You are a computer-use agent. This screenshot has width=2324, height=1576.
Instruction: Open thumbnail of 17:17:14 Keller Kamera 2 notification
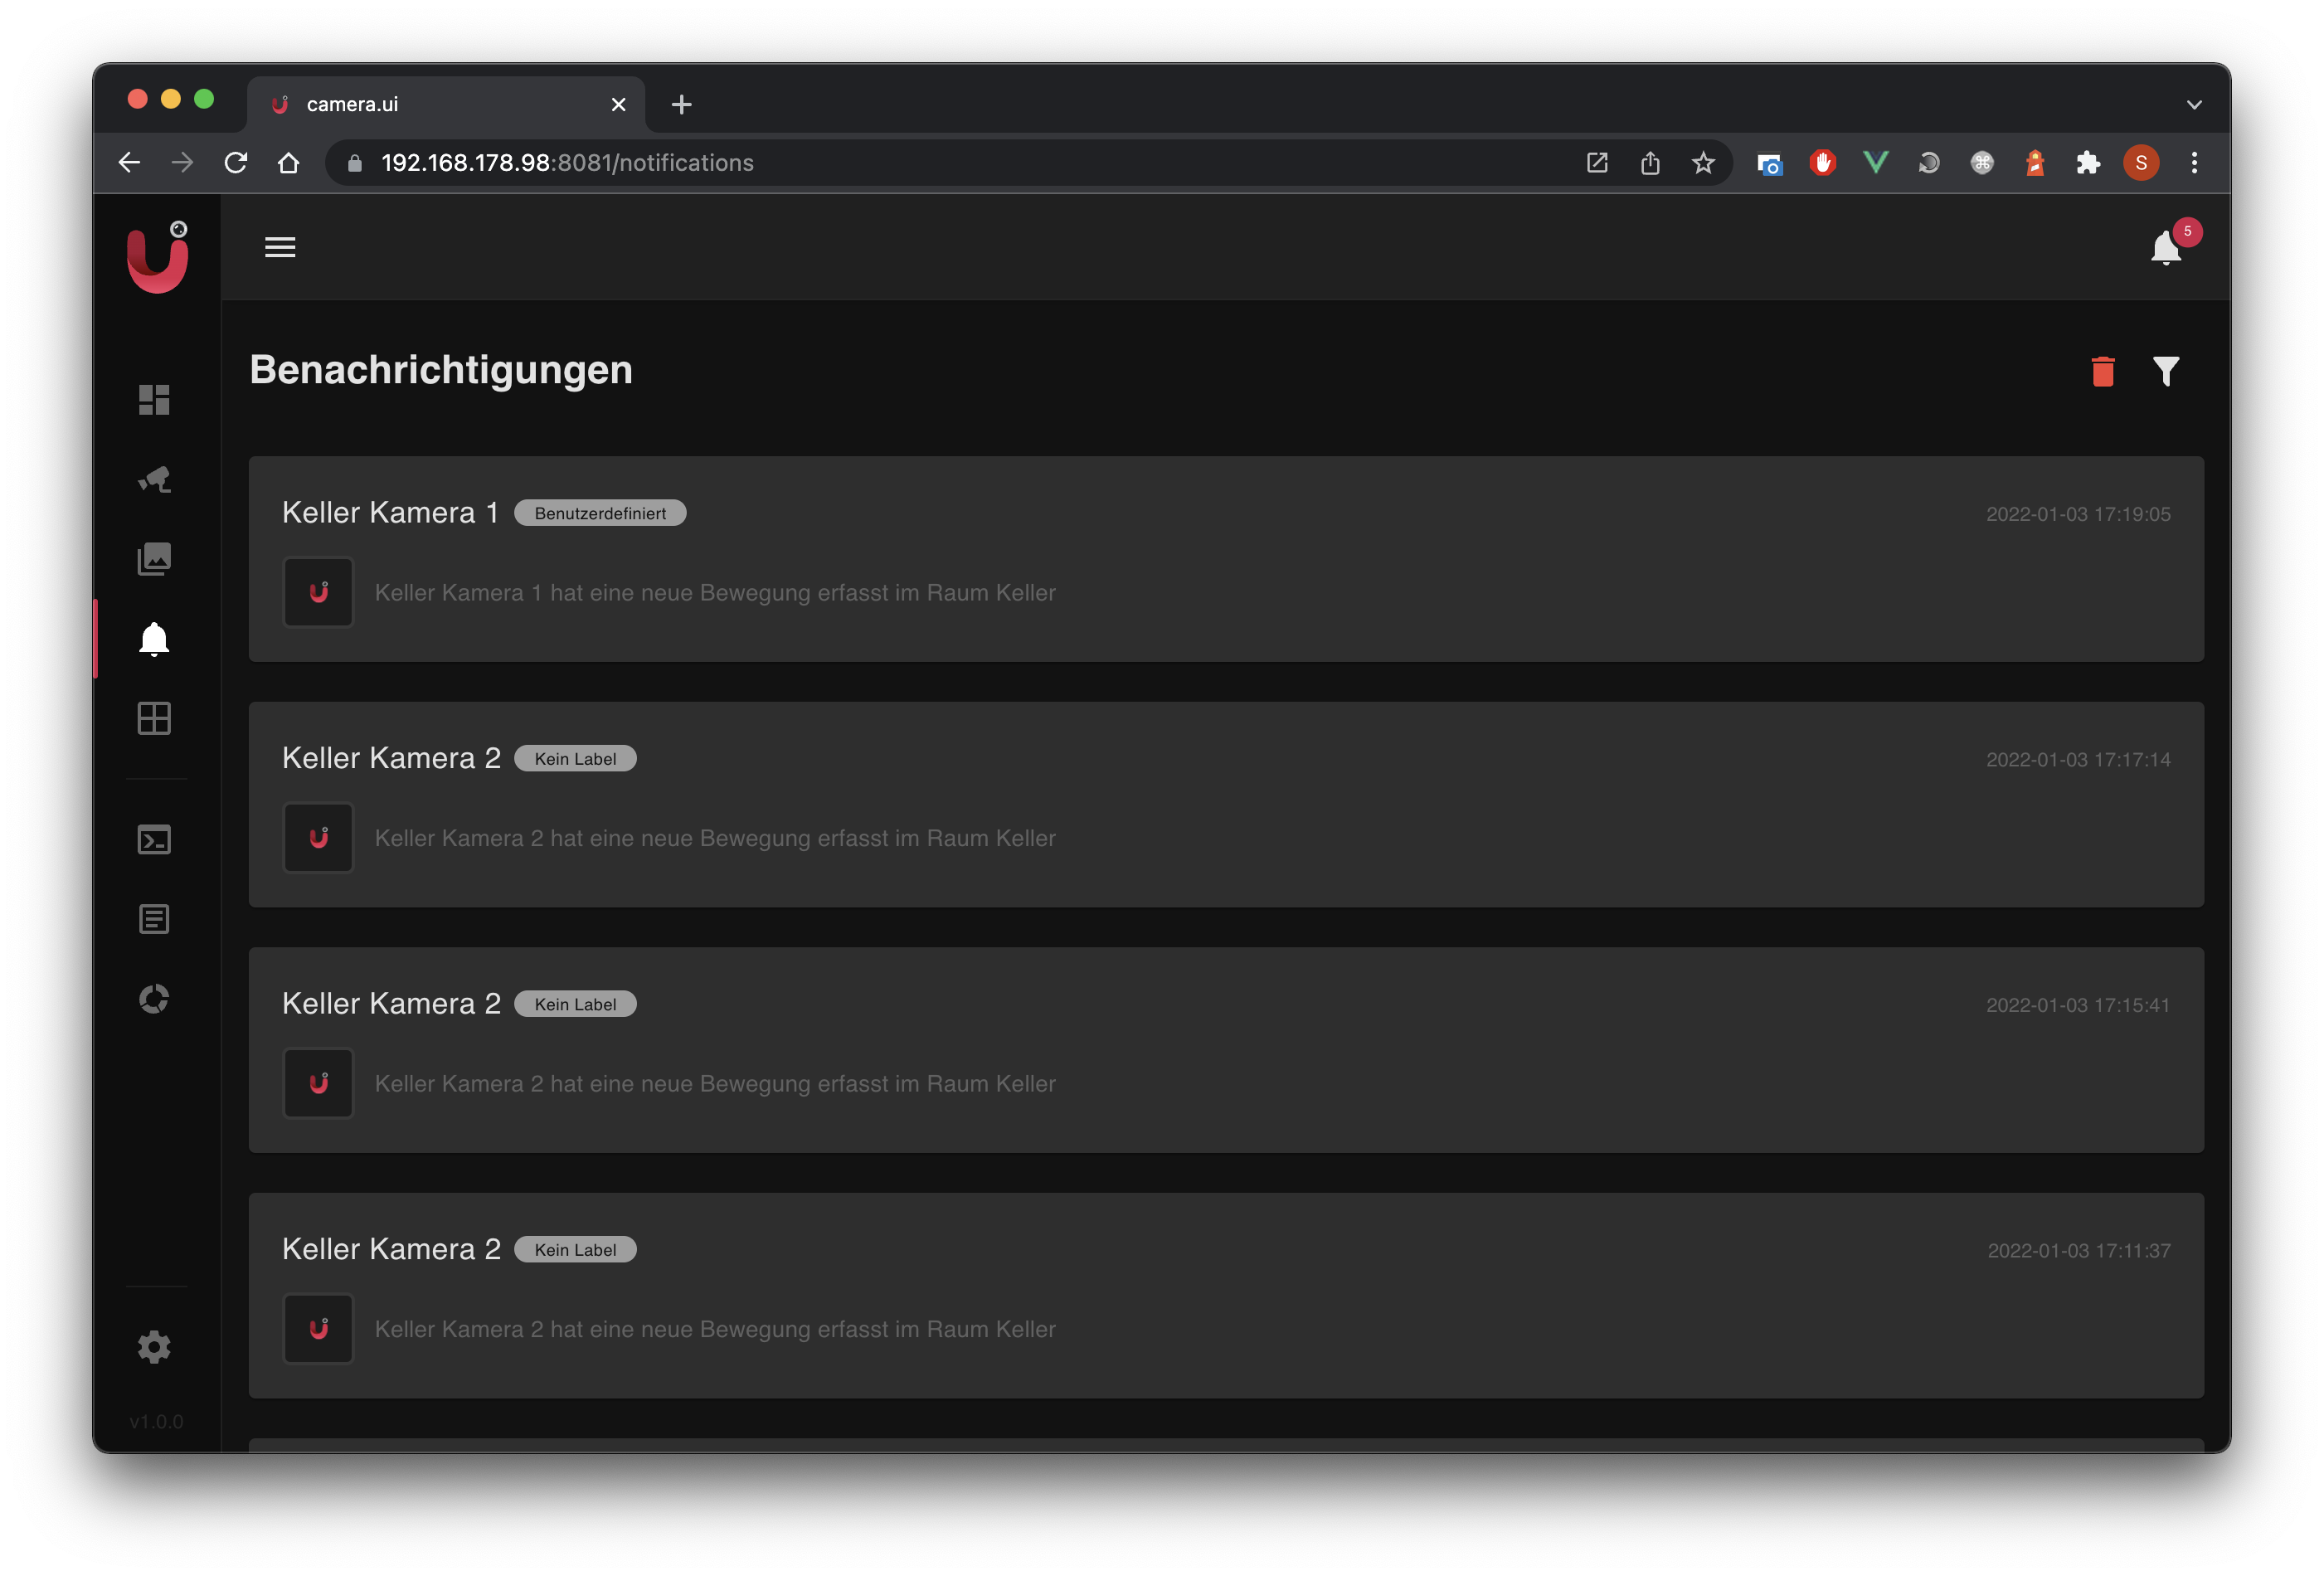pyautogui.click(x=318, y=838)
